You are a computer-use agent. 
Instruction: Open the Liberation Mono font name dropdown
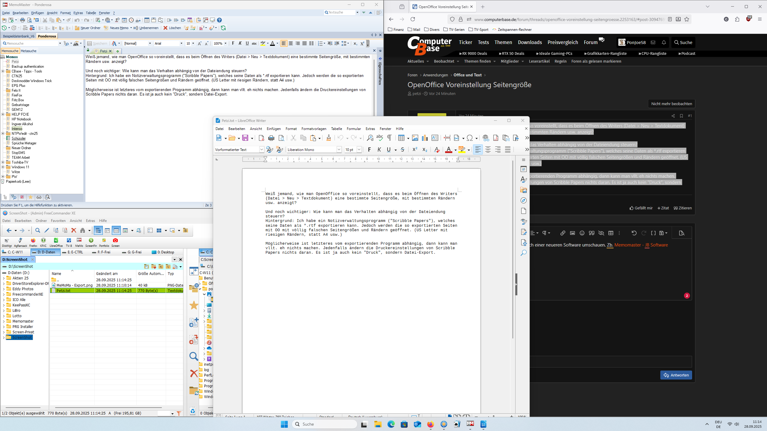click(339, 149)
